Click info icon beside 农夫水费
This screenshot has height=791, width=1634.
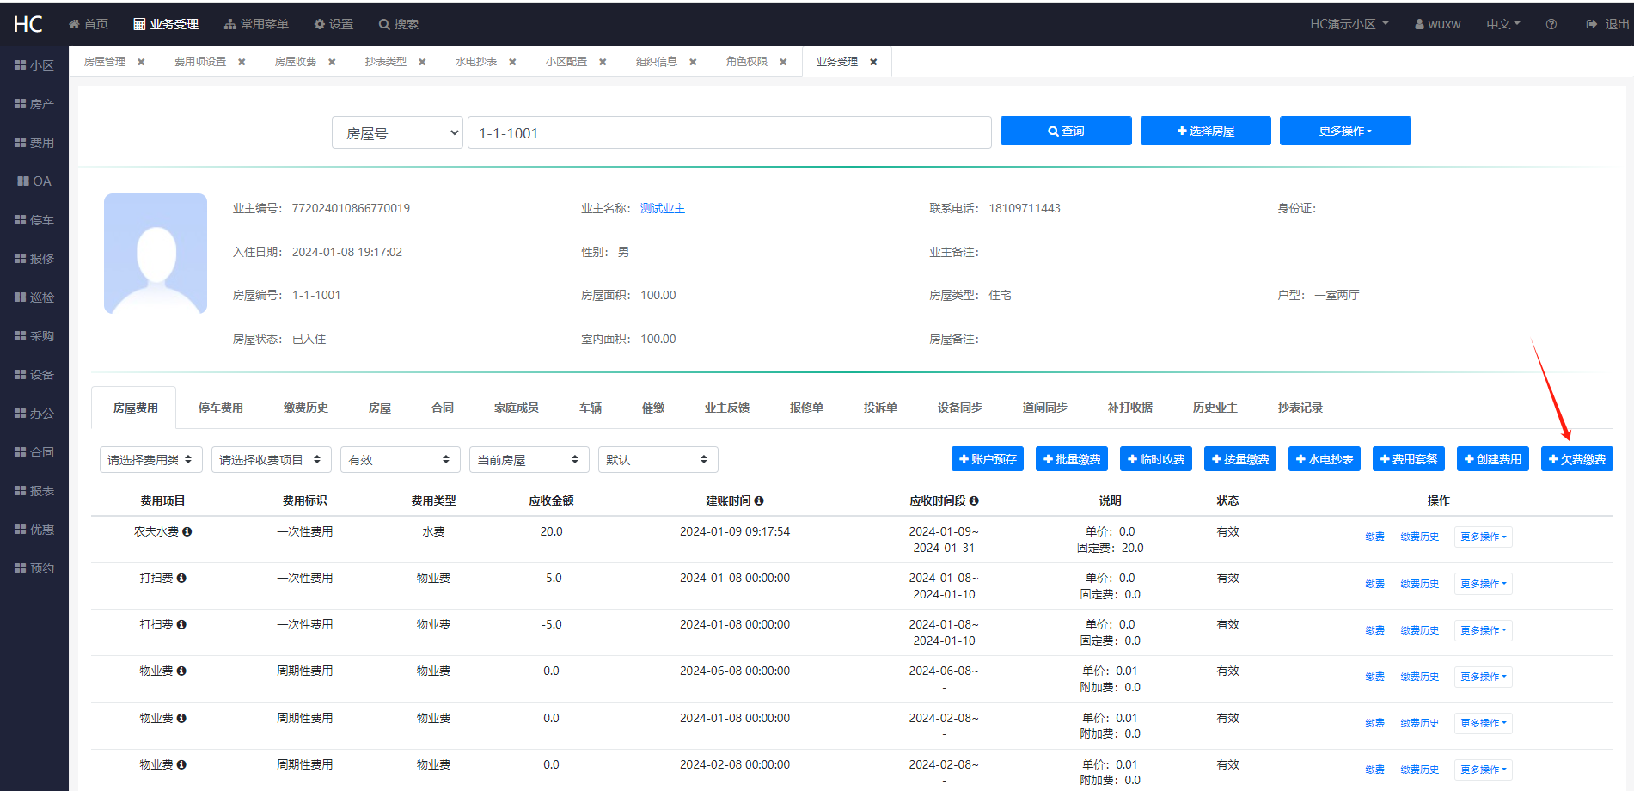[x=187, y=532]
